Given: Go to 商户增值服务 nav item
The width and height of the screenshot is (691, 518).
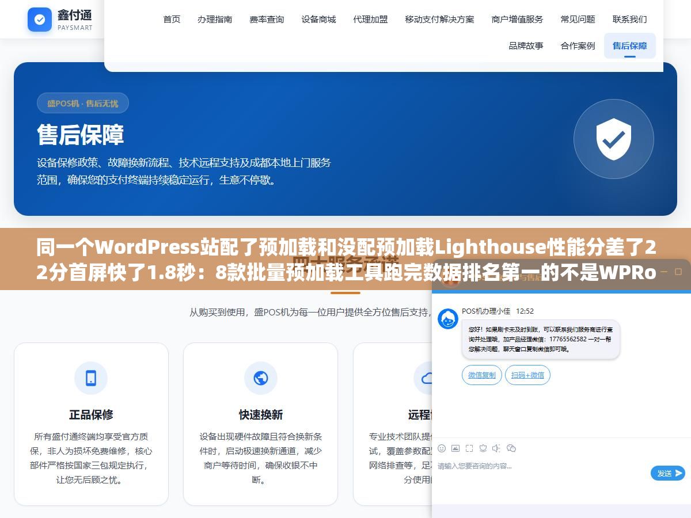Looking at the screenshot, I should click(517, 19).
